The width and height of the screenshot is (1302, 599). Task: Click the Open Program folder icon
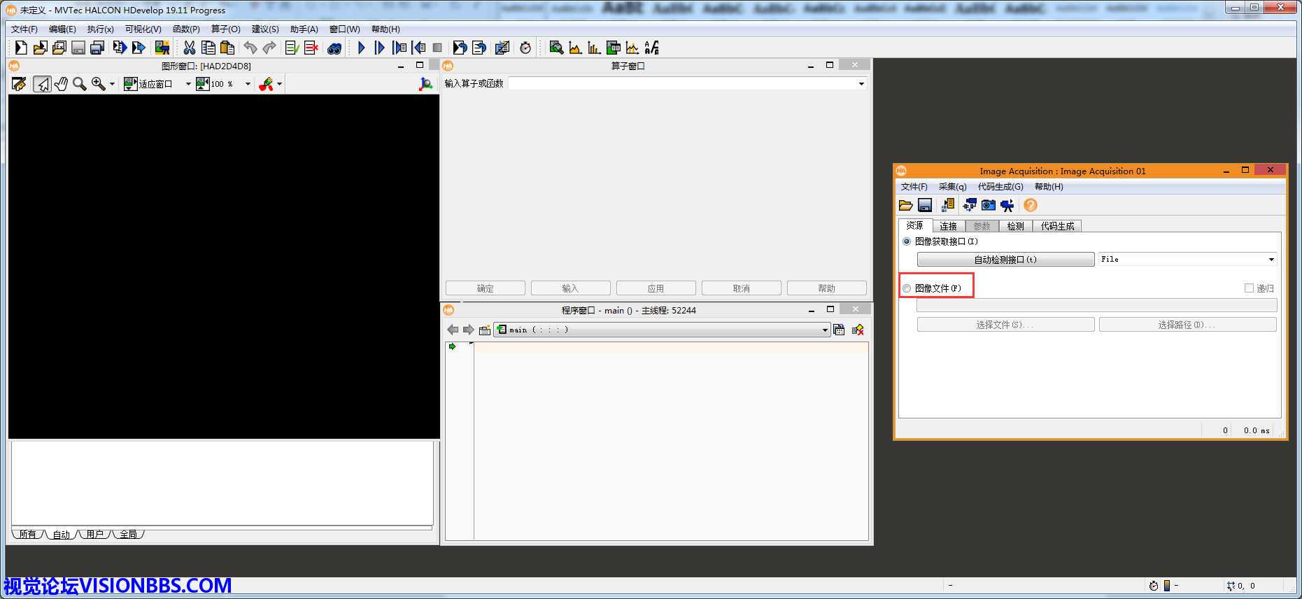(x=40, y=48)
